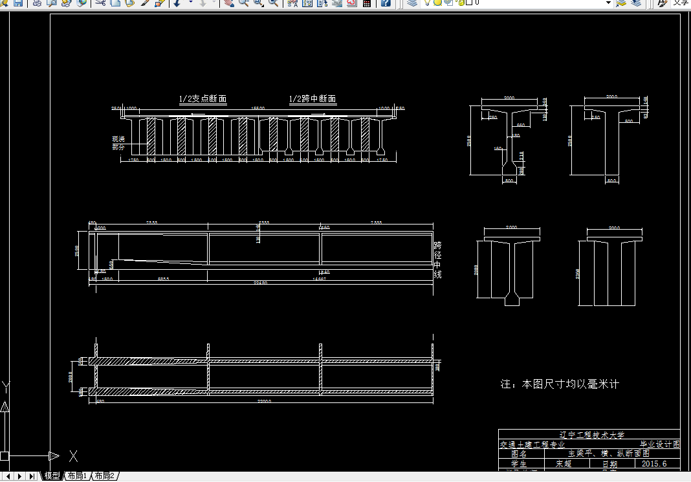
Task: Select the Zoom Realtime magnifier
Action: click(x=243, y=3)
